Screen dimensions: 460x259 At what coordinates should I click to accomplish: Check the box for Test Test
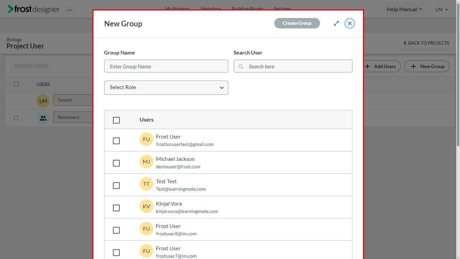coord(116,186)
